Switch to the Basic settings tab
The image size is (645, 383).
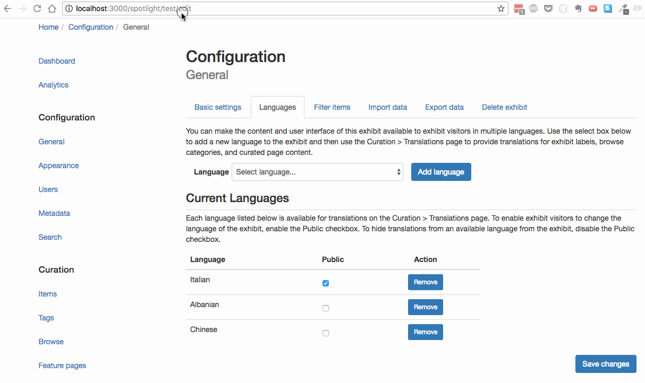[x=218, y=107]
